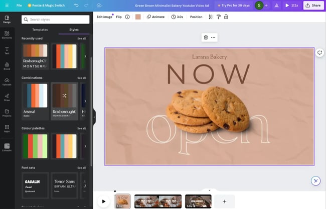Delete element with trash icon above canvas
Viewport: 326px width, 209px height.
click(x=206, y=37)
